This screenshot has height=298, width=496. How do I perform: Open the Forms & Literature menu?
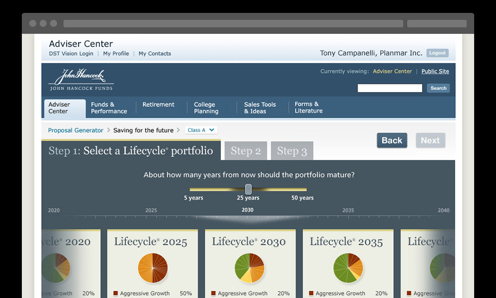click(309, 107)
